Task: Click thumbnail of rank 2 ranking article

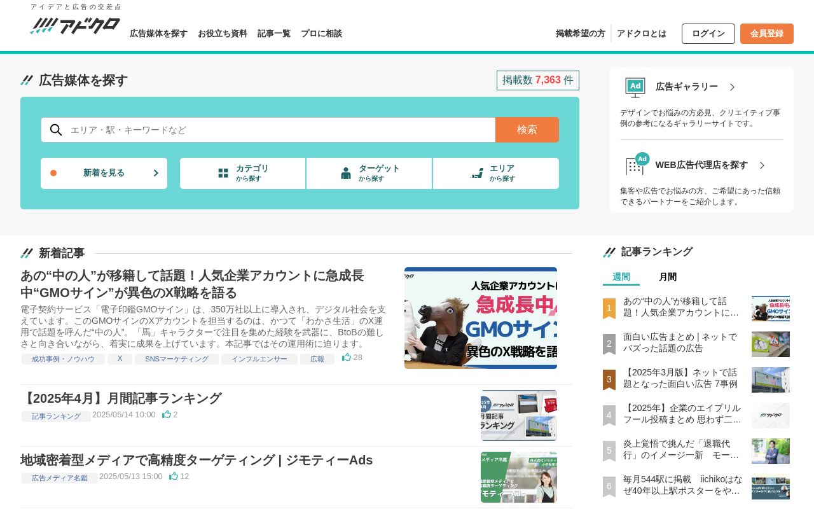Action: click(x=771, y=344)
